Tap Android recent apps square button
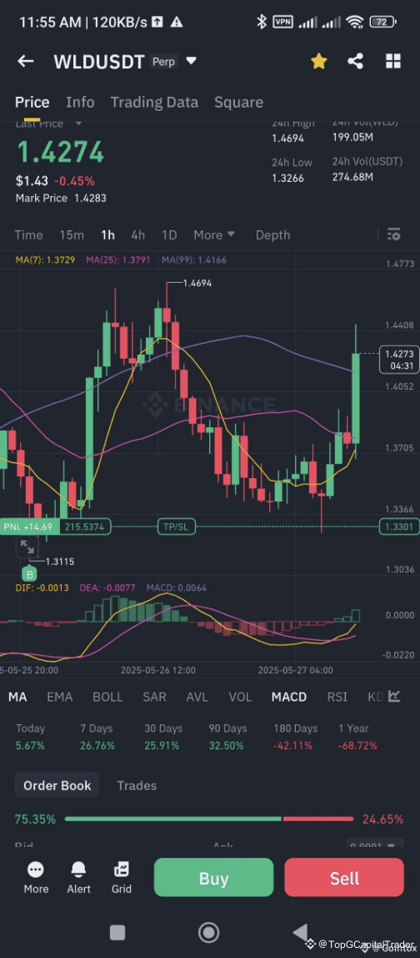 click(117, 932)
